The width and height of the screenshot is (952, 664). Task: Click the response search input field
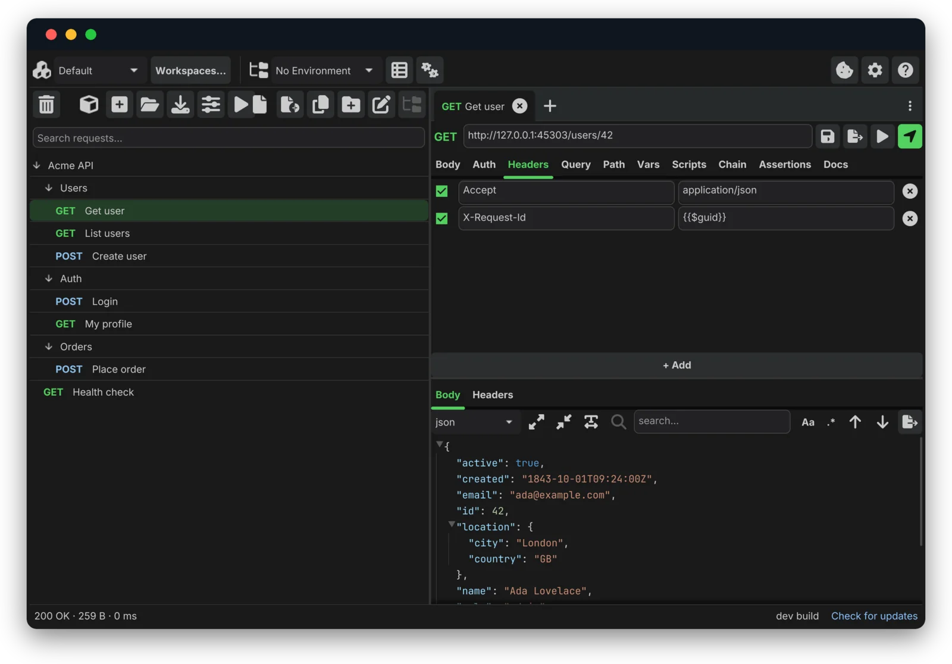coord(712,421)
